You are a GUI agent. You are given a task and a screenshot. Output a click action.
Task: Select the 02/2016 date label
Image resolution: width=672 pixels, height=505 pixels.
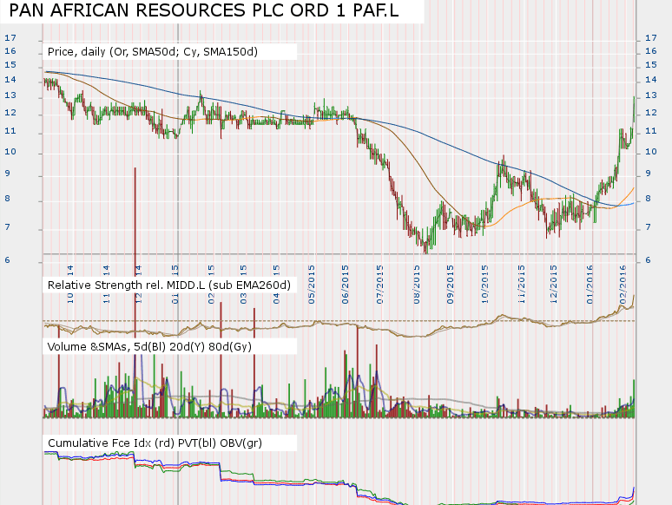click(623, 285)
